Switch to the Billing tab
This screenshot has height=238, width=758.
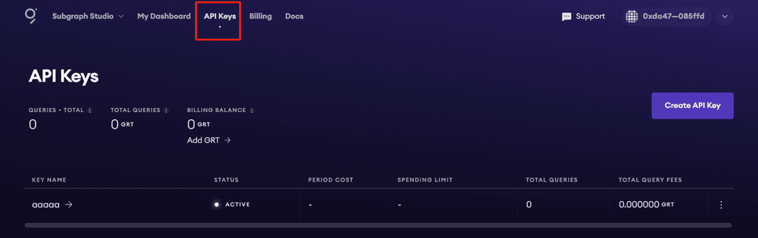[261, 16]
